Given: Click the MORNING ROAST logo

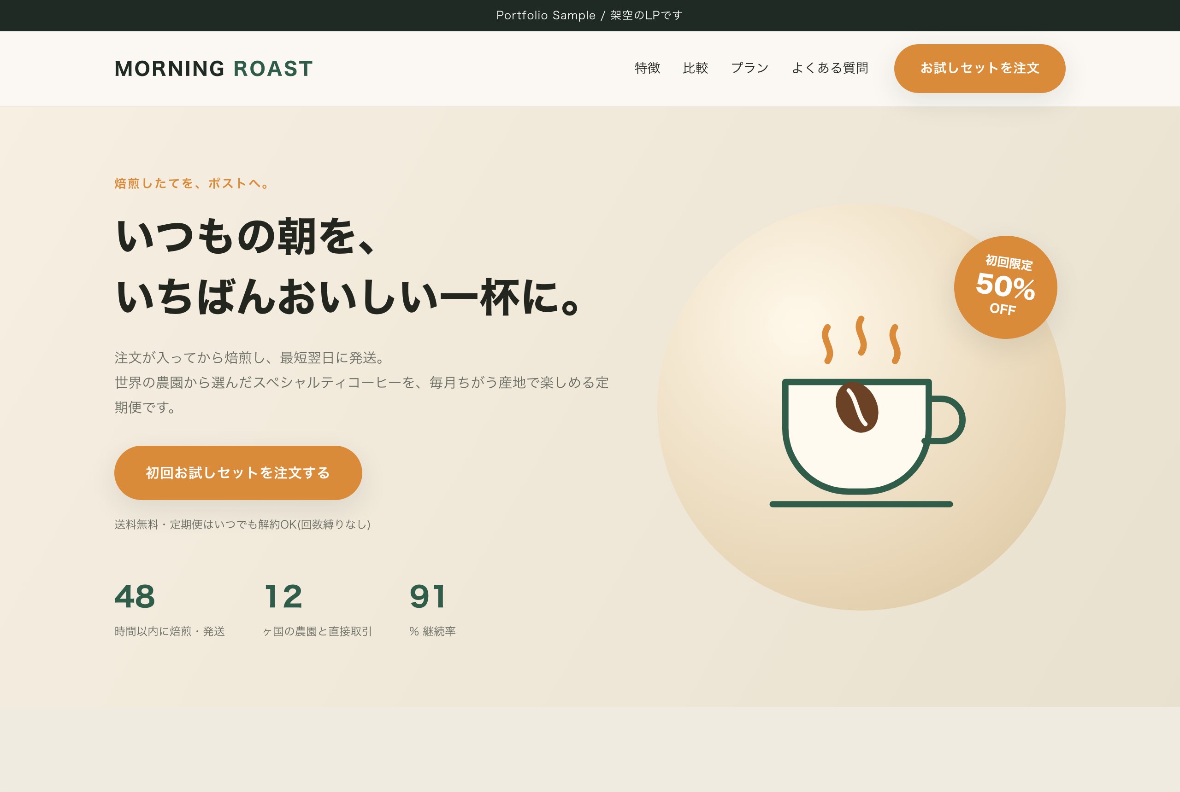Looking at the screenshot, I should click(213, 69).
